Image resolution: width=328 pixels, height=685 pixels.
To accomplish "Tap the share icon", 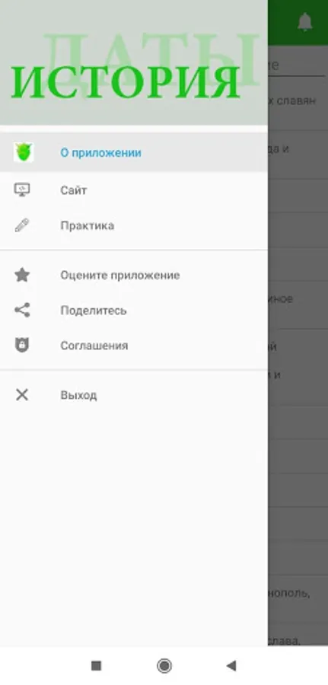I will [x=22, y=310].
